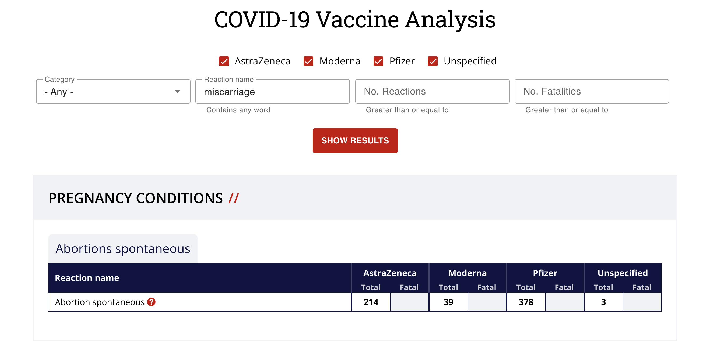Viewport: 710px width, 354px height.
Task: Click the help icon beside Abortion spontaneous
Action: point(151,302)
